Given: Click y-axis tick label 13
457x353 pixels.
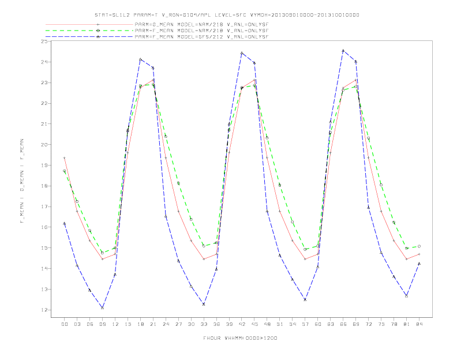Looking at the screenshot, I should (x=44, y=290).
